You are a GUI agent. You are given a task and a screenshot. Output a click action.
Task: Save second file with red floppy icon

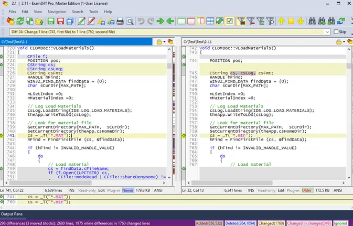[60, 21]
